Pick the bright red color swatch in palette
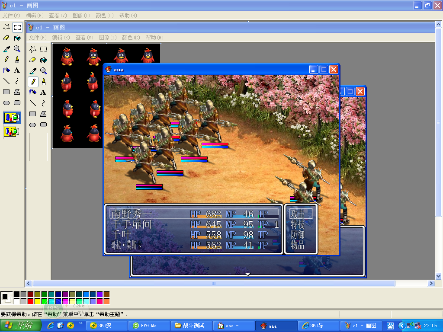Viewport: 443px width, 332px height. point(31,301)
